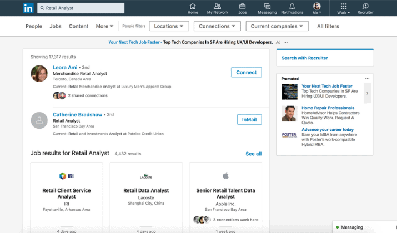This screenshot has height=233, width=397.
Task: Open the Your Next Tech Job Faster banner ad
Action: [x=190, y=42]
